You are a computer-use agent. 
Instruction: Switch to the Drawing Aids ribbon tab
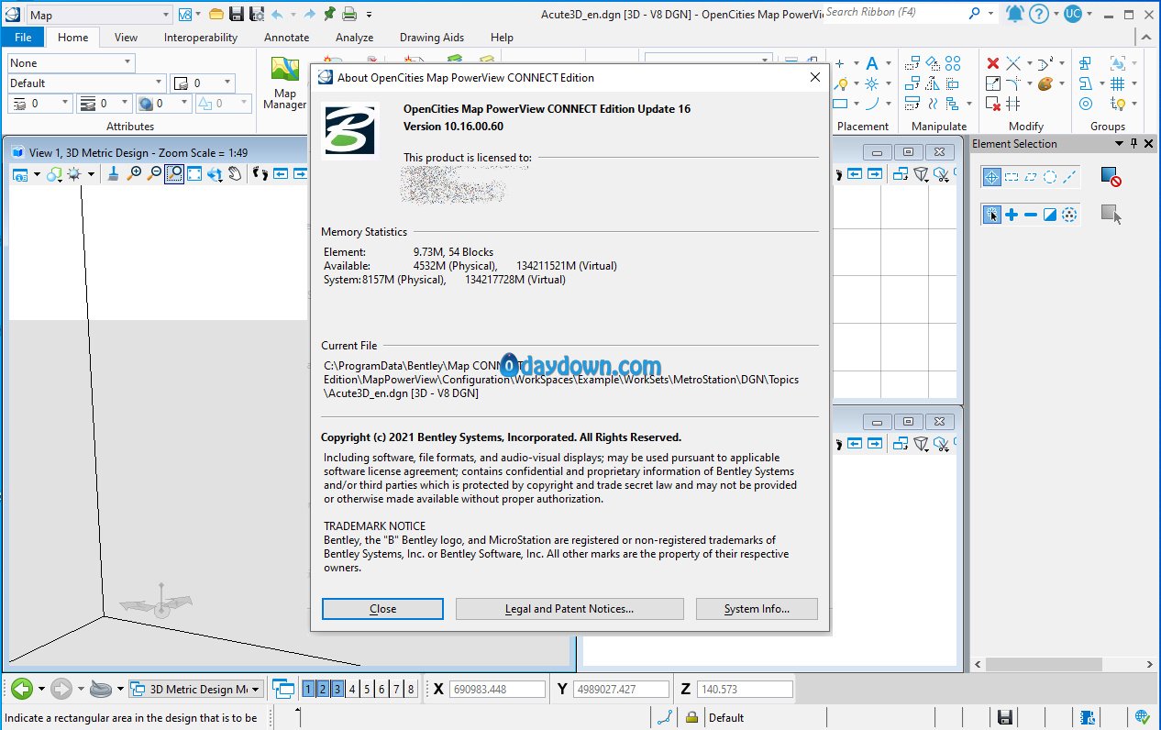432,38
